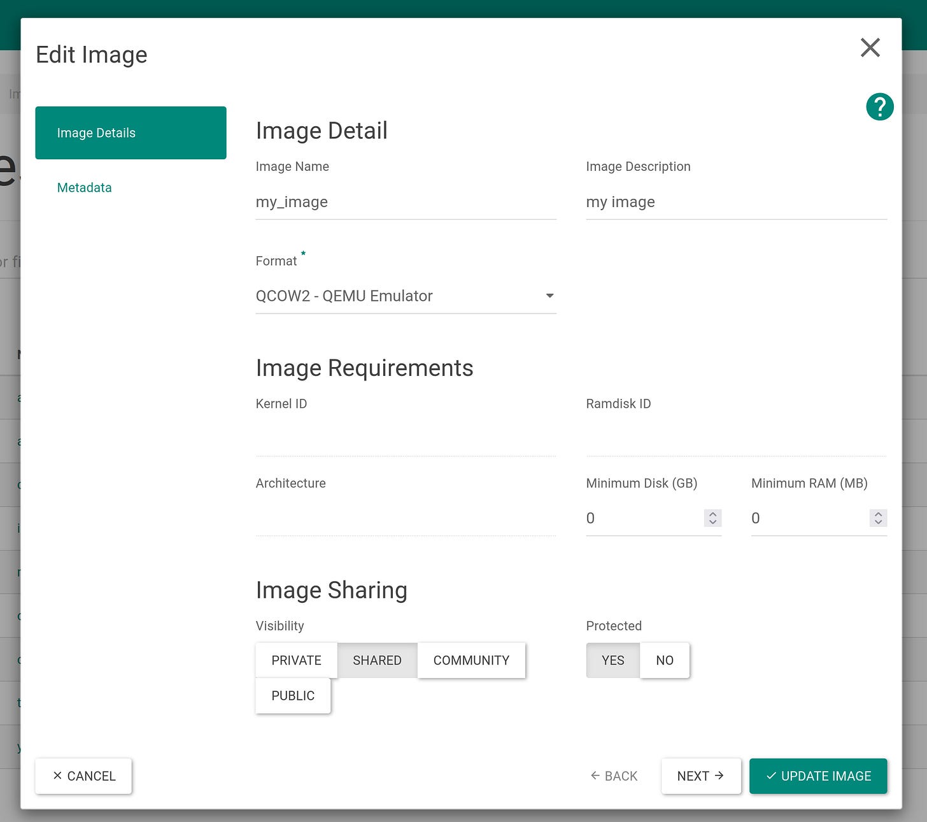Select COMMUNITY visibility option
The width and height of the screenshot is (927, 822).
point(471,660)
